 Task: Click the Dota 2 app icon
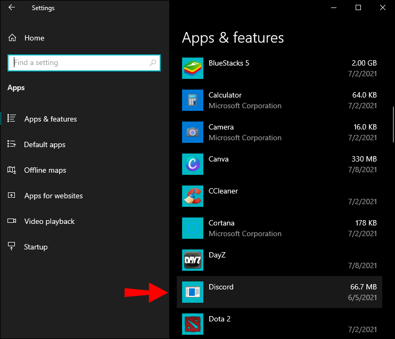[193, 324]
